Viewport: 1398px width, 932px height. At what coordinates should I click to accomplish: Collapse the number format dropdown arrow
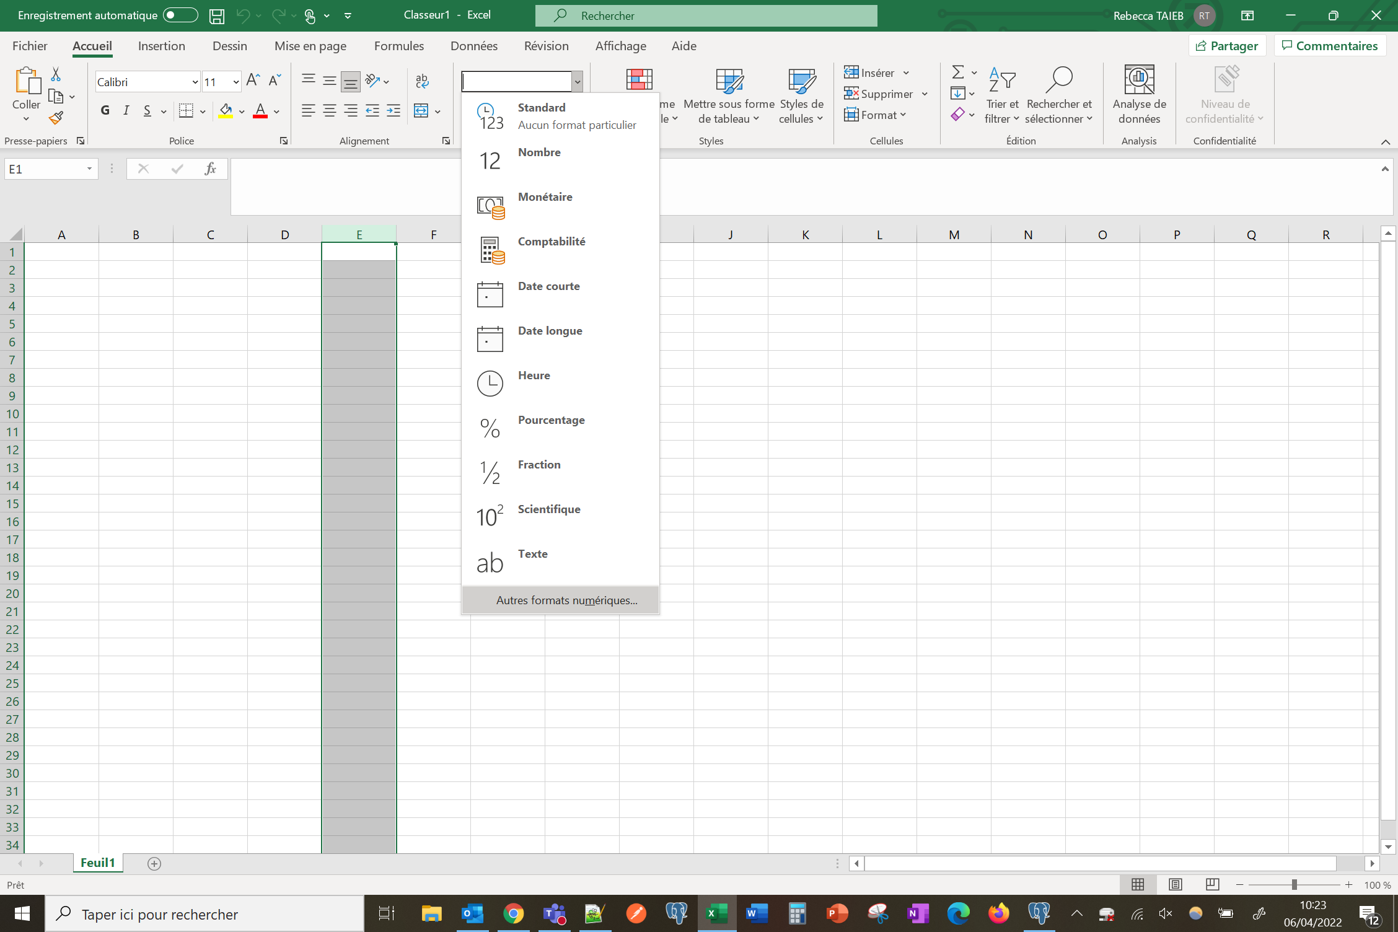(x=577, y=81)
